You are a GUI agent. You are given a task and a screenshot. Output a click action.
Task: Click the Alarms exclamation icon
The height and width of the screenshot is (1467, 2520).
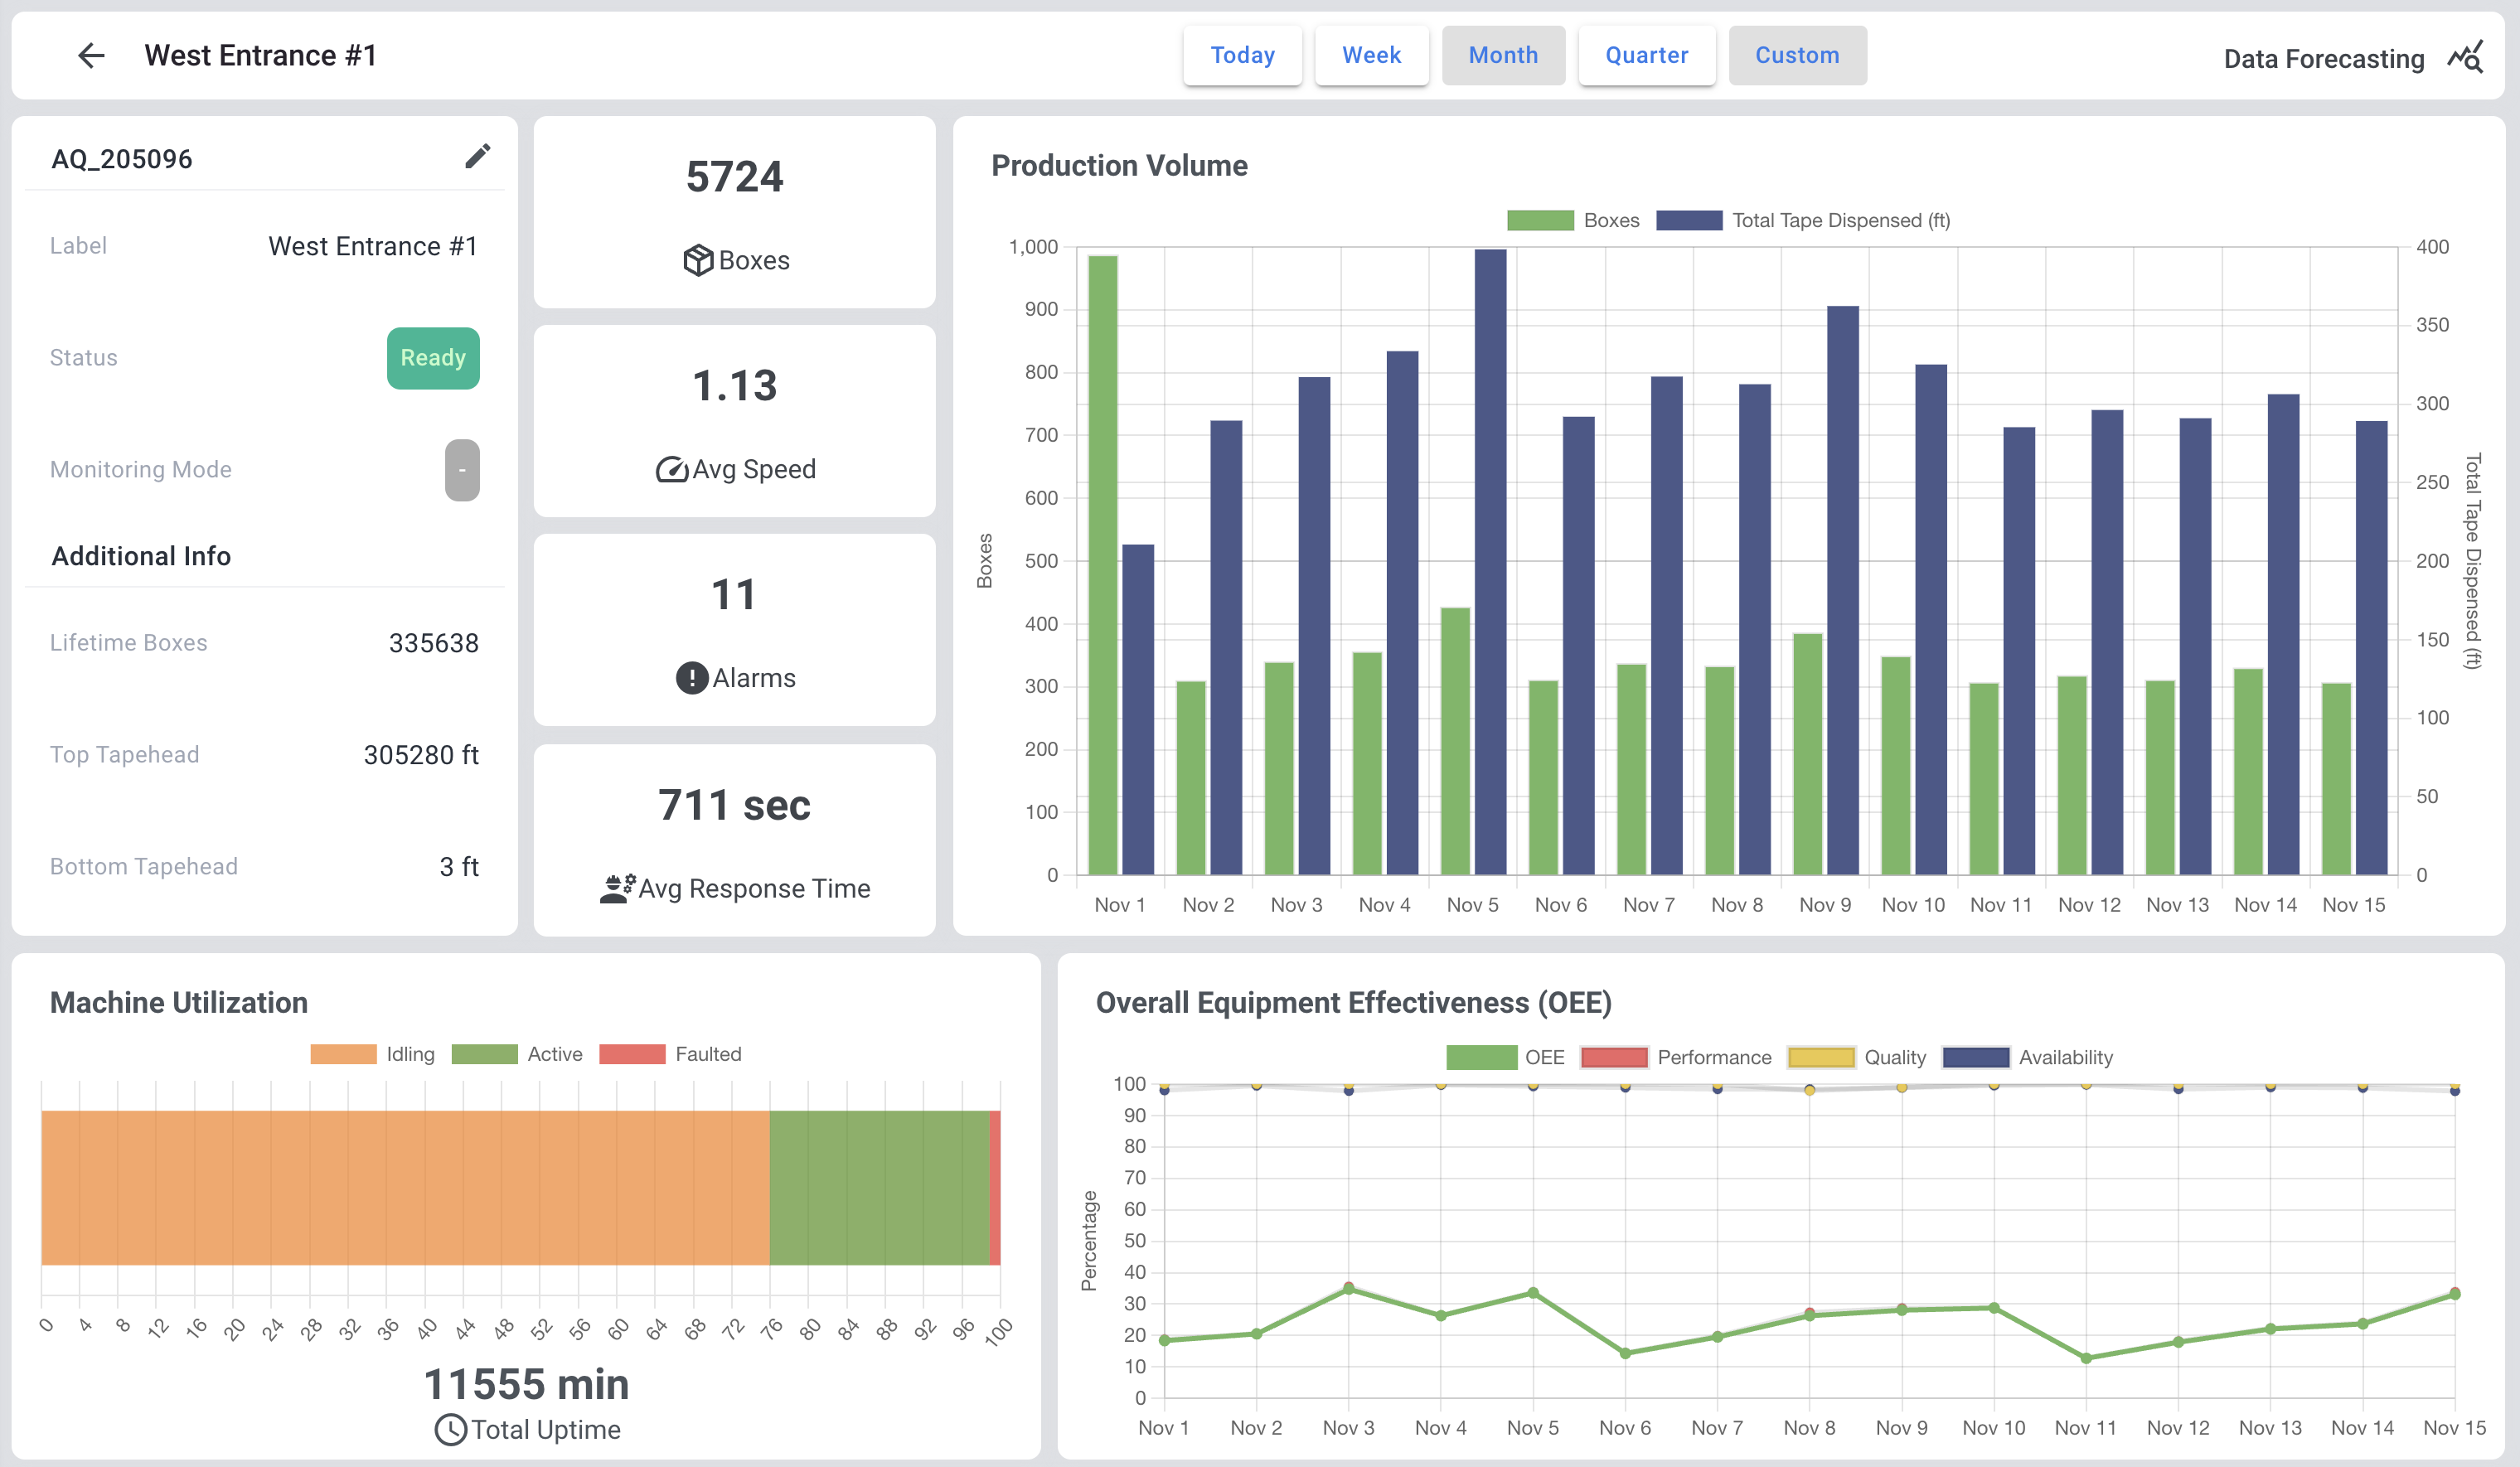[691, 678]
